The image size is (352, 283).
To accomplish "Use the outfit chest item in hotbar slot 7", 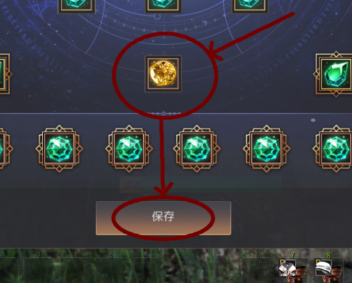I will (293, 270).
